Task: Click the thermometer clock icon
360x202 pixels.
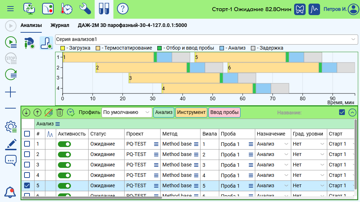Action: 67,9
